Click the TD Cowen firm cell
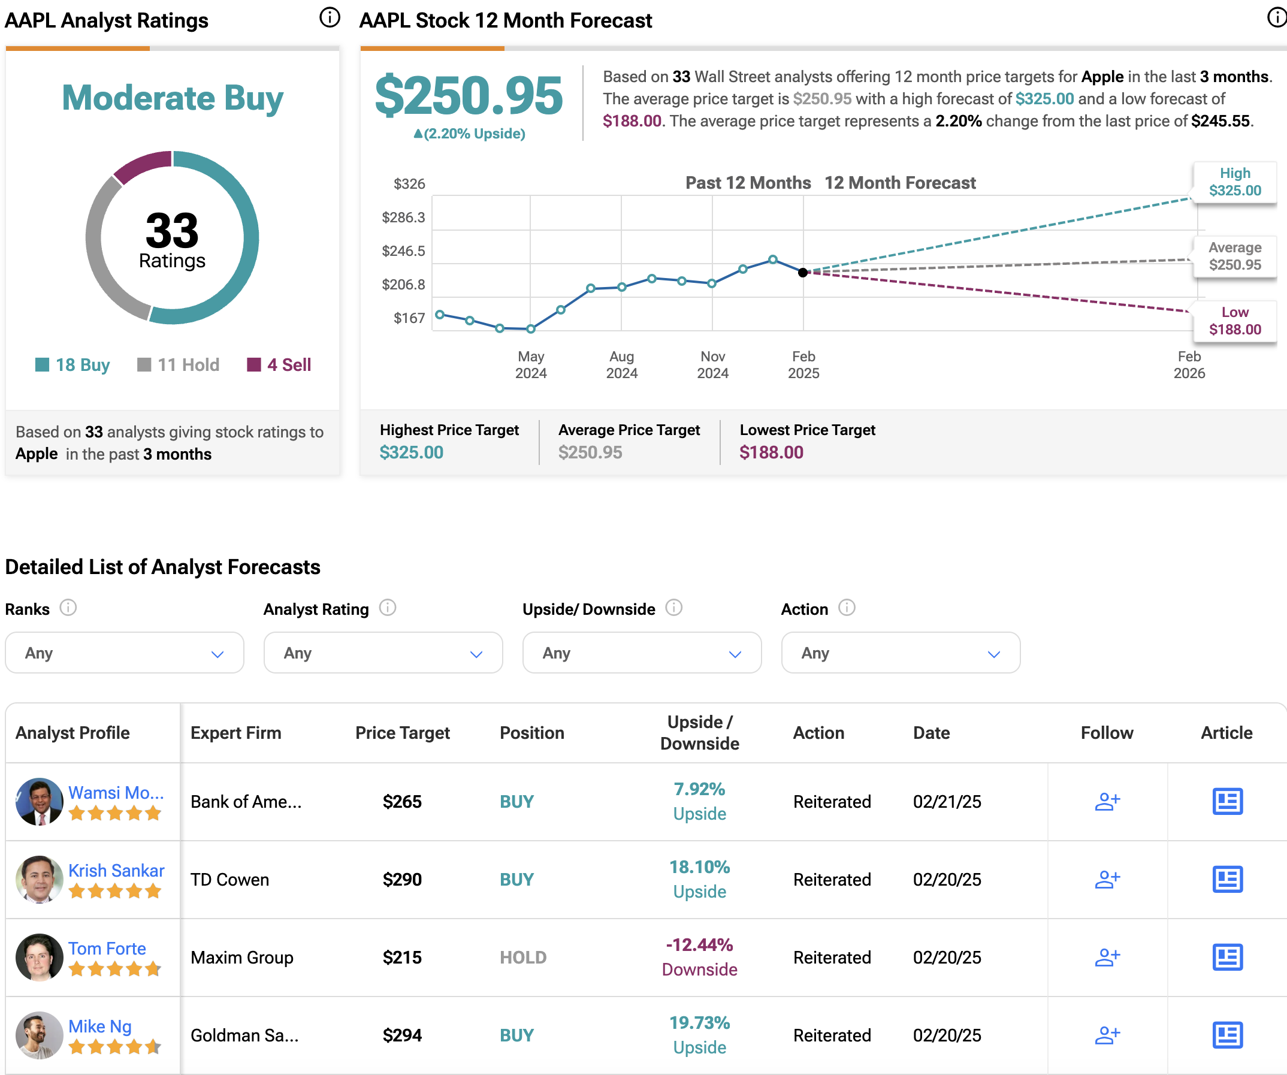 coord(230,880)
